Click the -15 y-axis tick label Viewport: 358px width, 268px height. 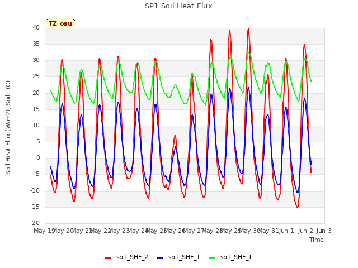[x=35, y=207]
